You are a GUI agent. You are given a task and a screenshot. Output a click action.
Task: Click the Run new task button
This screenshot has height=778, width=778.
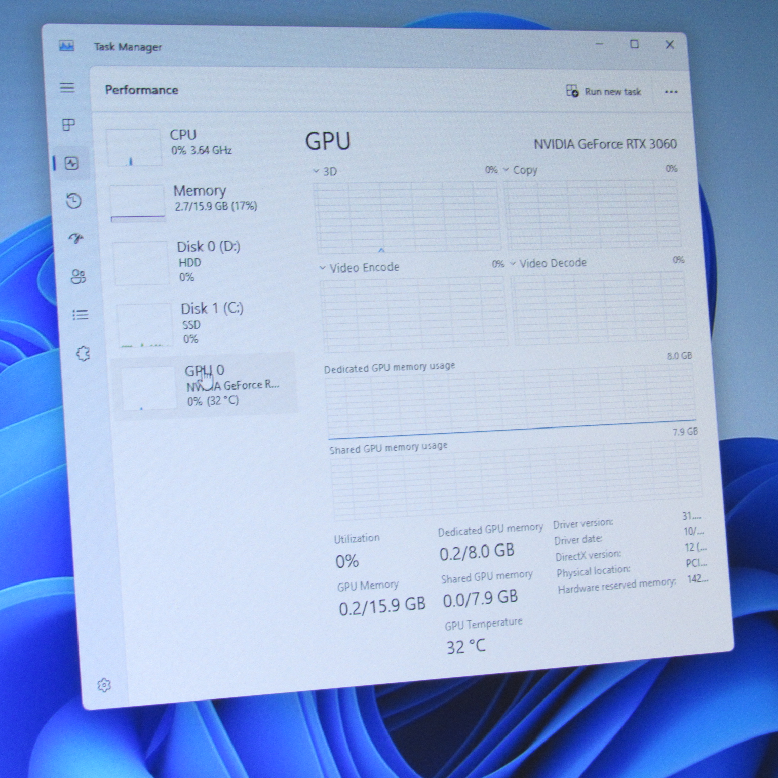[x=603, y=92]
